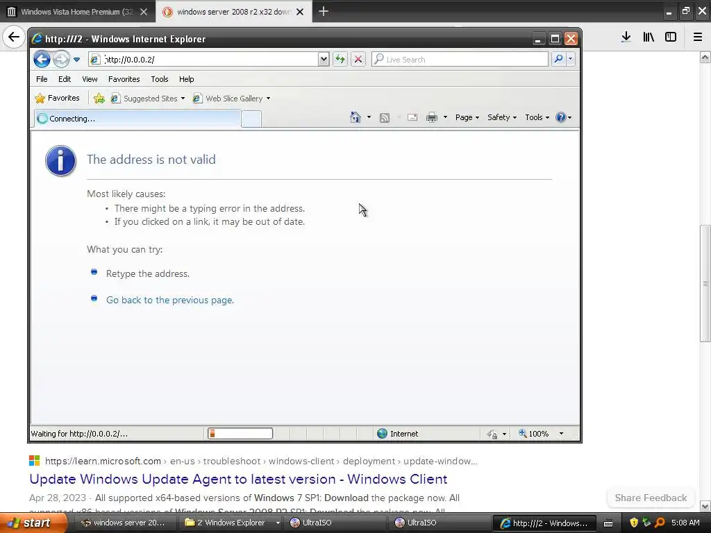Click the Share Feedback button
This screenshot has width=711, height=533.
coord(651,498)
